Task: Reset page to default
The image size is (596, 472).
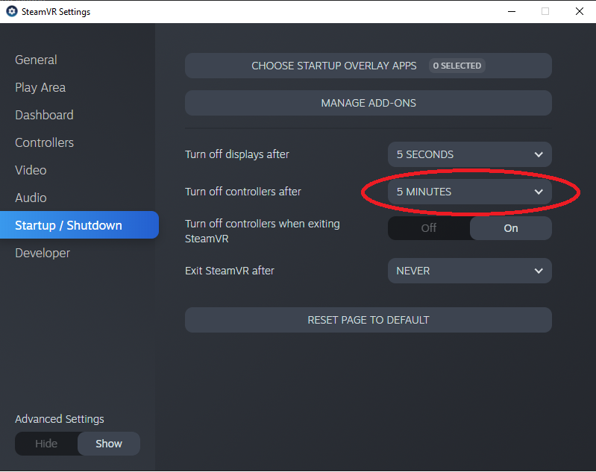Action: pos(368,320)
